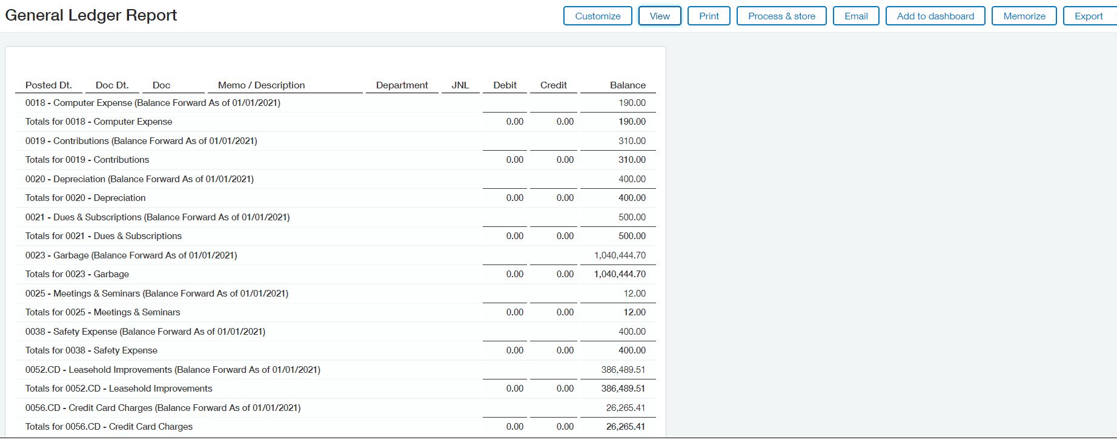The height and width of the screenshot is (440, 1117).
Task: Click the Export button
Action: coord(1089,16)
